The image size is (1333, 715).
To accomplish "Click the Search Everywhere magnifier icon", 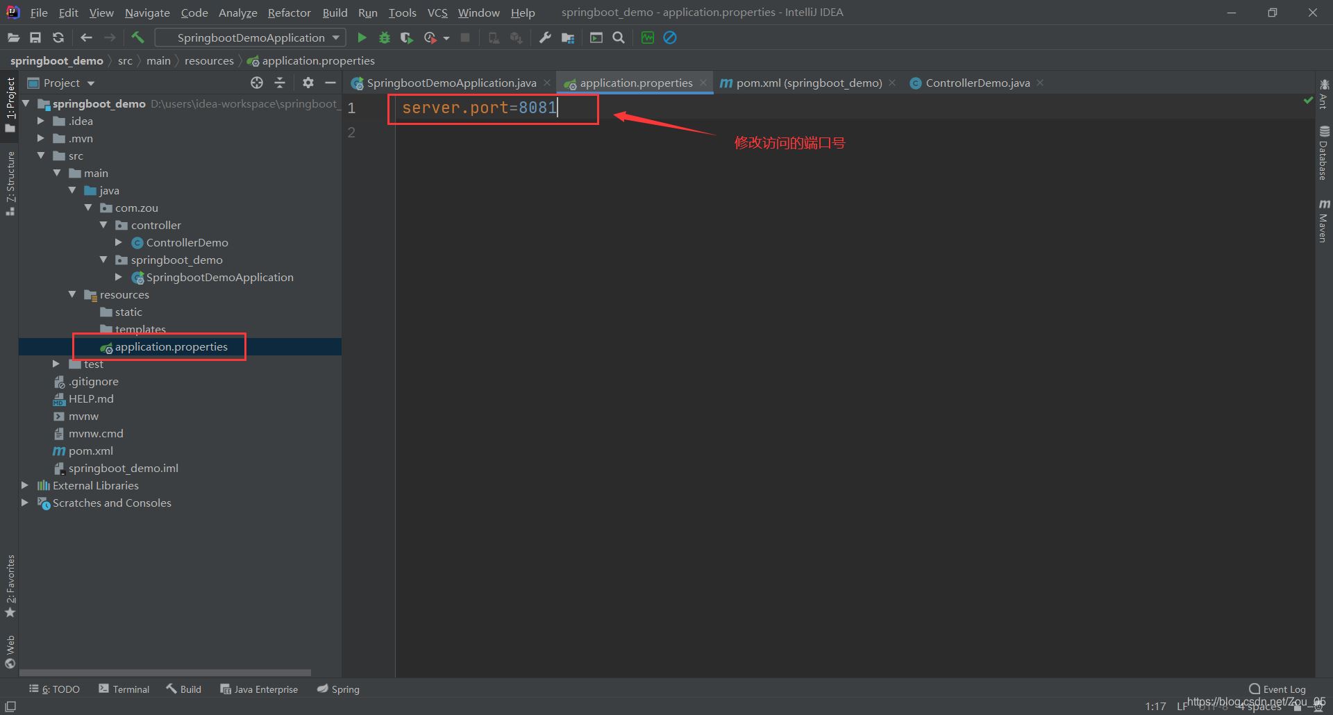I will (618, 37).
